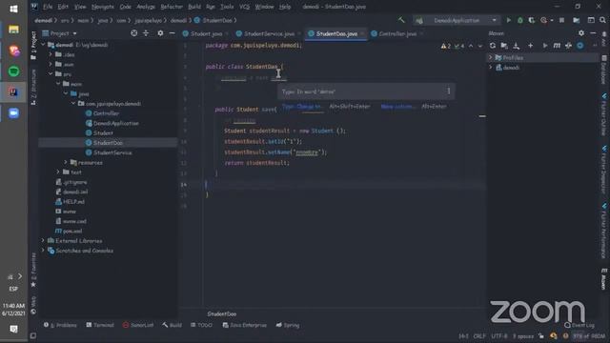
Task: Go to next highlighted error arrow
Action: coord(480,46)
